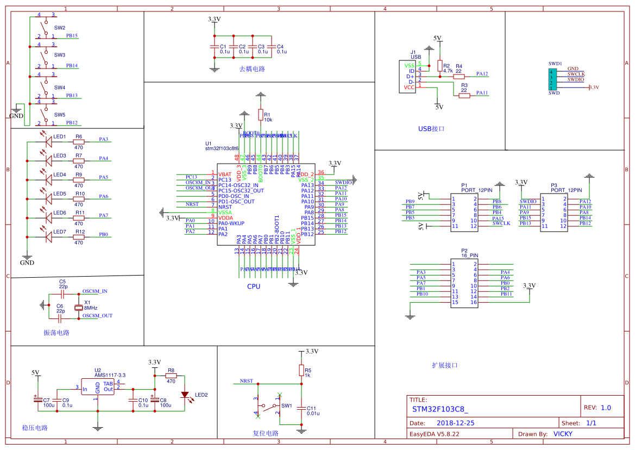This screenshot has height=450, width=635.
Task: Select the SW5 switch symbol
Action: pos(46,114)
